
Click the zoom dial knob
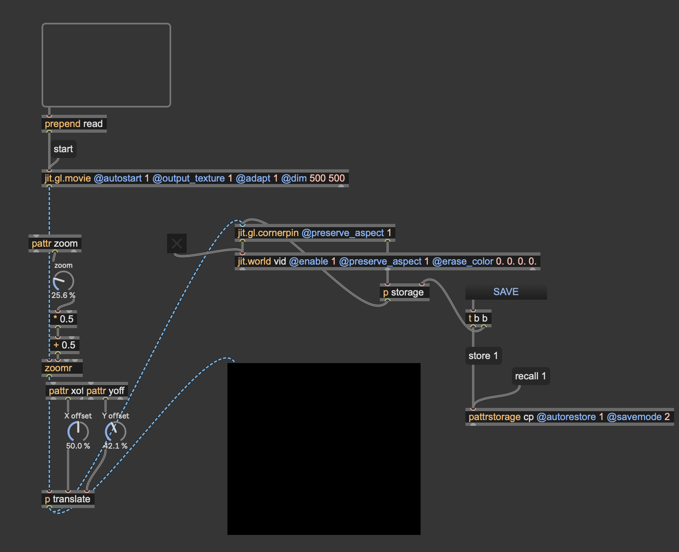point(63,281)
